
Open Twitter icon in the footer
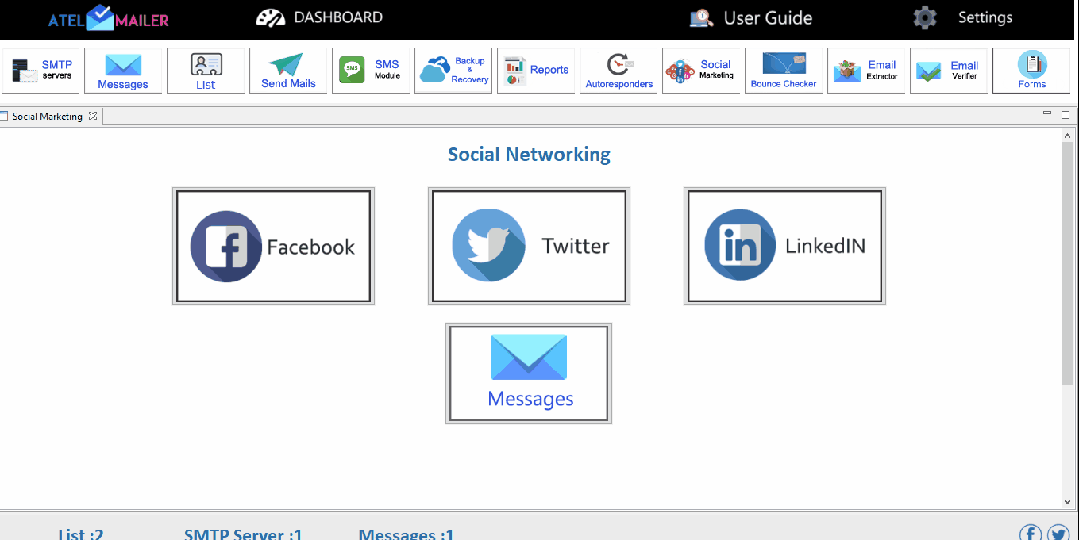[x=1058, y=534]
